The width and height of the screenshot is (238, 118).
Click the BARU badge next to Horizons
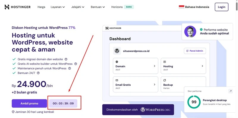129,7
